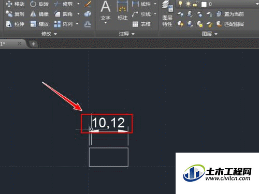Expand the Leader (引线) dropdown arrow
The height and width of the screenshot is (194, 259).
tap(155, 14)
